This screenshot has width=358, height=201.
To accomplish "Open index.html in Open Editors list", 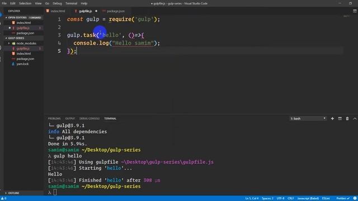I will [23, 23].
